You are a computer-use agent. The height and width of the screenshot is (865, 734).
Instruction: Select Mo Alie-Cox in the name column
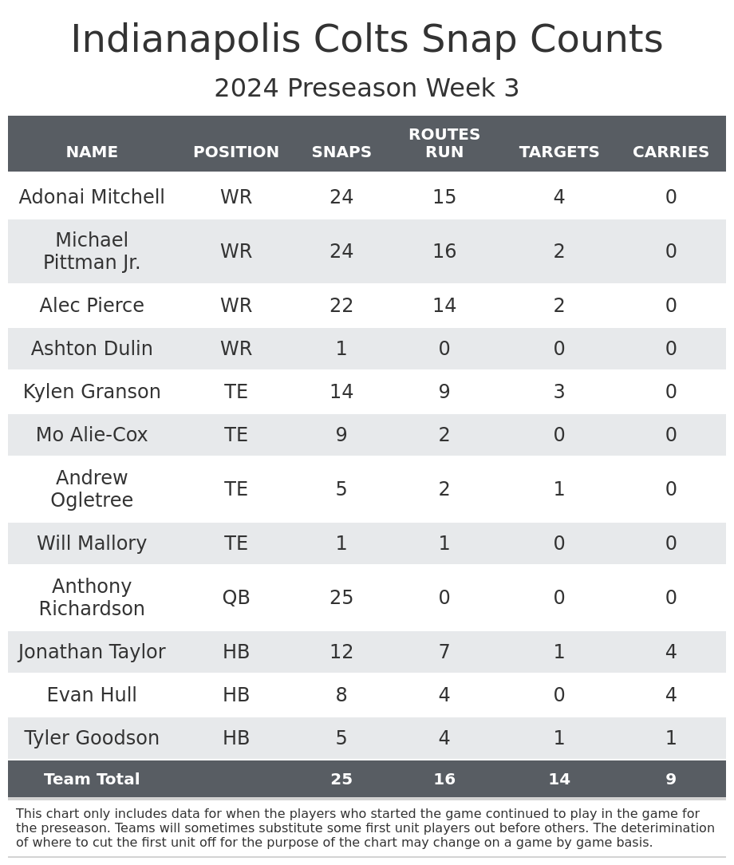click(x=92, y=435)
